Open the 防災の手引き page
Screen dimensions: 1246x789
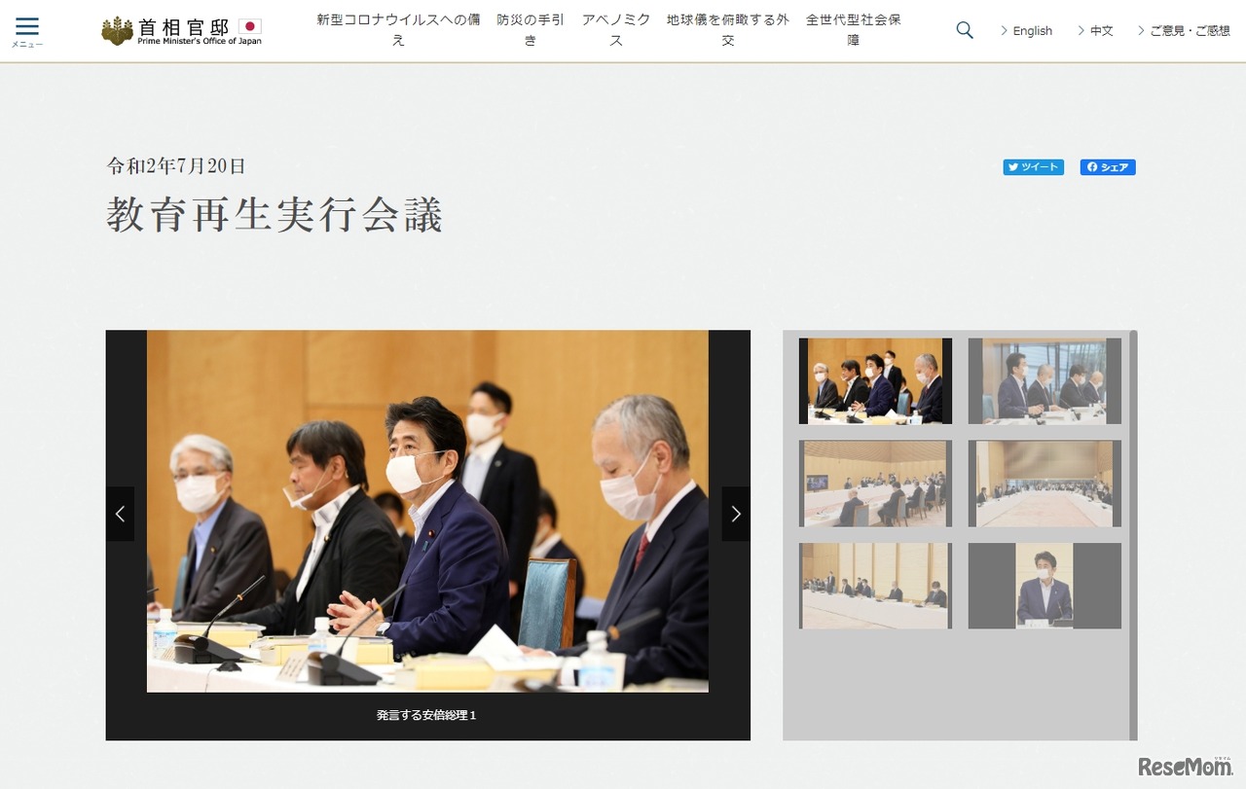coord(529,30)
